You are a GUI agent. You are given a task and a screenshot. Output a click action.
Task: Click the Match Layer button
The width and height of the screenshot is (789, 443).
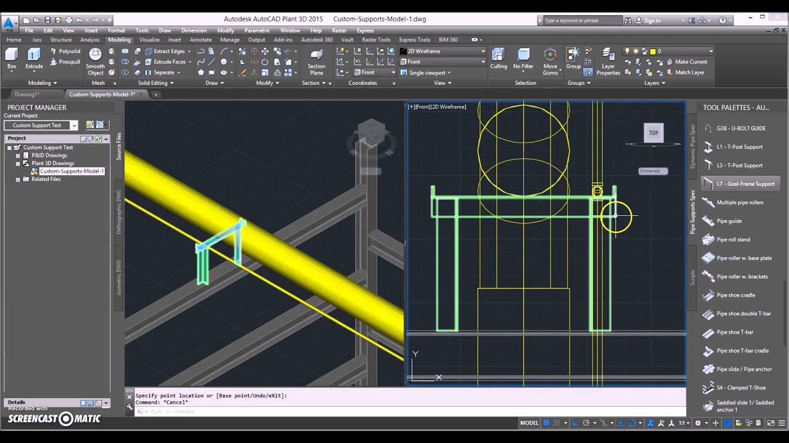684,72
